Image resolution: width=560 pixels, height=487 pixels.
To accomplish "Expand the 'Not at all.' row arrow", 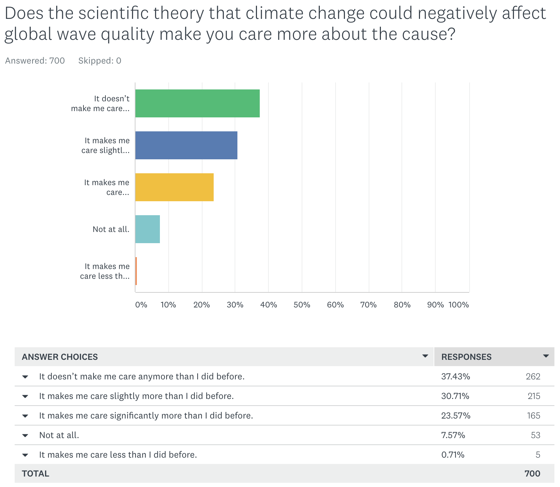I will (25, 436).
